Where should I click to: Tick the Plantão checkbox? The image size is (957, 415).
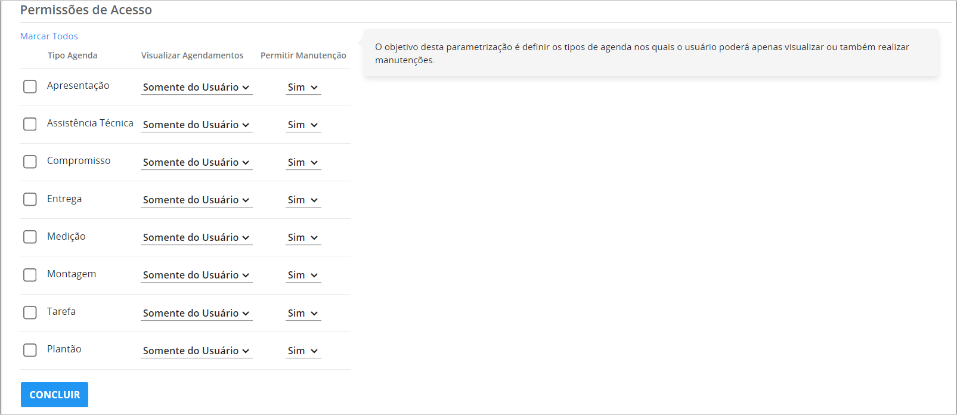click(30, 350)
